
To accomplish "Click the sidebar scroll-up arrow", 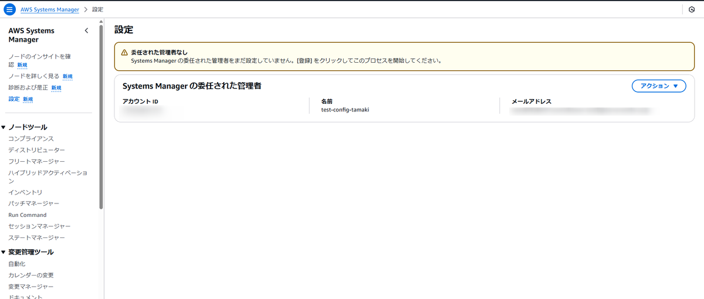I will 101,22.
